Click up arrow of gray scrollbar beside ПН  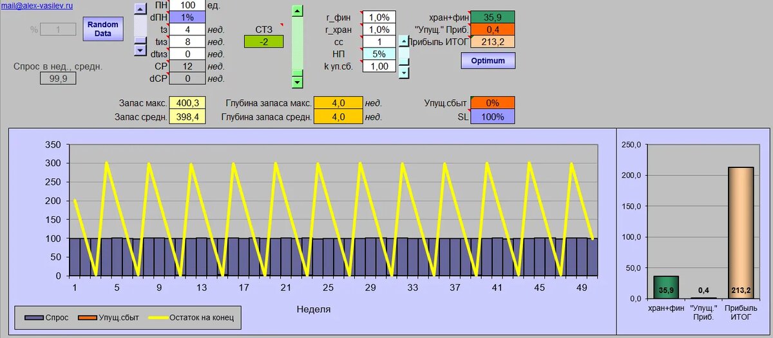pos(140,9)
